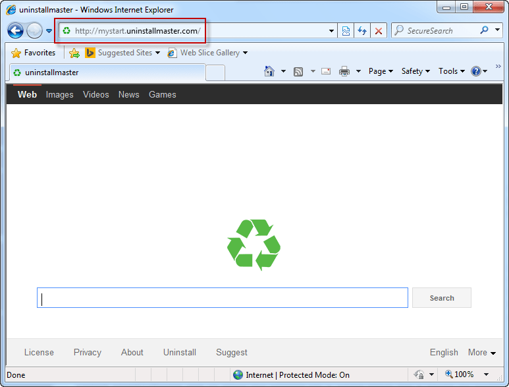The width and height of the screenshot is (509, 387).
Task: Select English language link
Action: tap(444, 352)
